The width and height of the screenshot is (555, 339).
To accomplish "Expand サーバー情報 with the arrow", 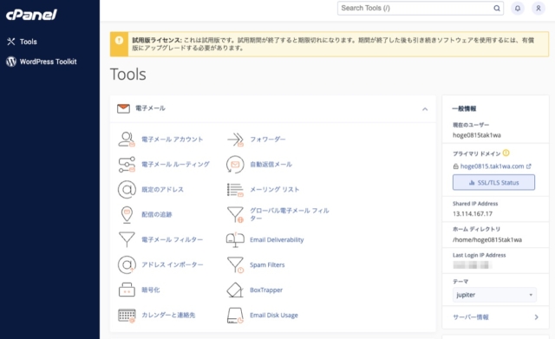I will (x=537, y=317).
